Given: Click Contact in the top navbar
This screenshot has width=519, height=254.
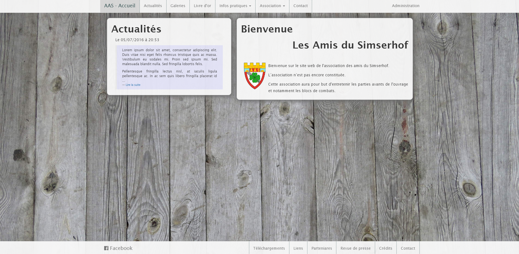Looking at the screenshot, I should pyautogui.click(x=300, y=6).
